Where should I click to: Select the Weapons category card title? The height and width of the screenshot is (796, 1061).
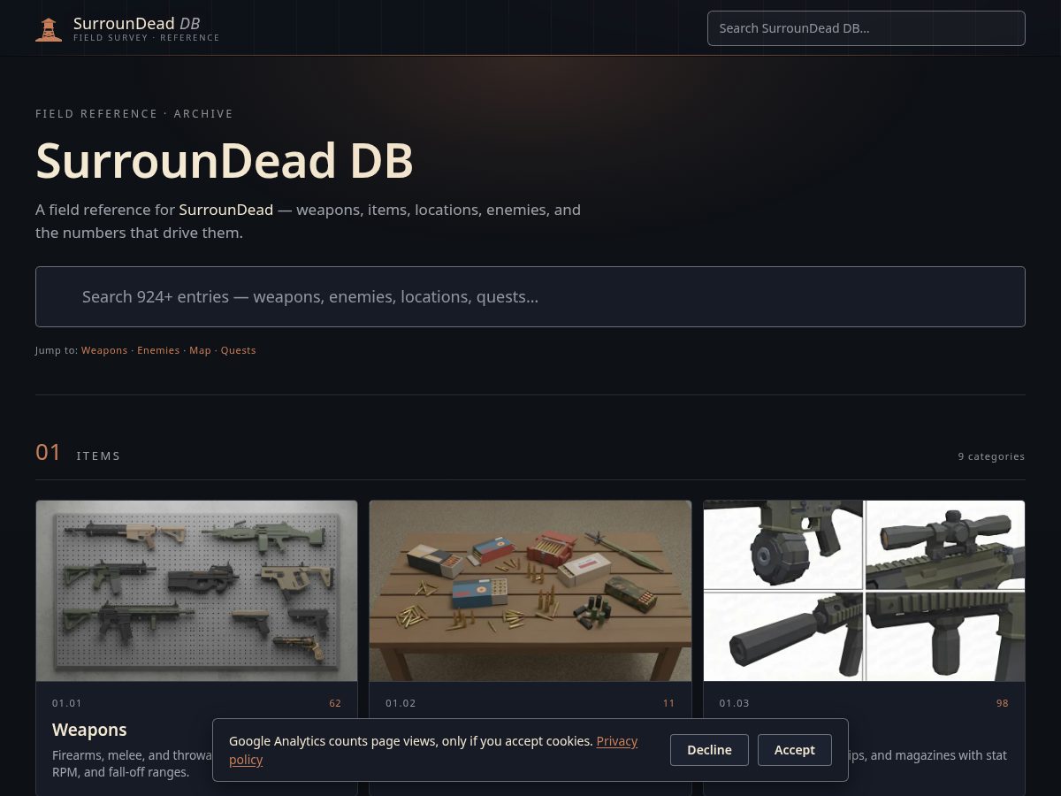(89, 730)
